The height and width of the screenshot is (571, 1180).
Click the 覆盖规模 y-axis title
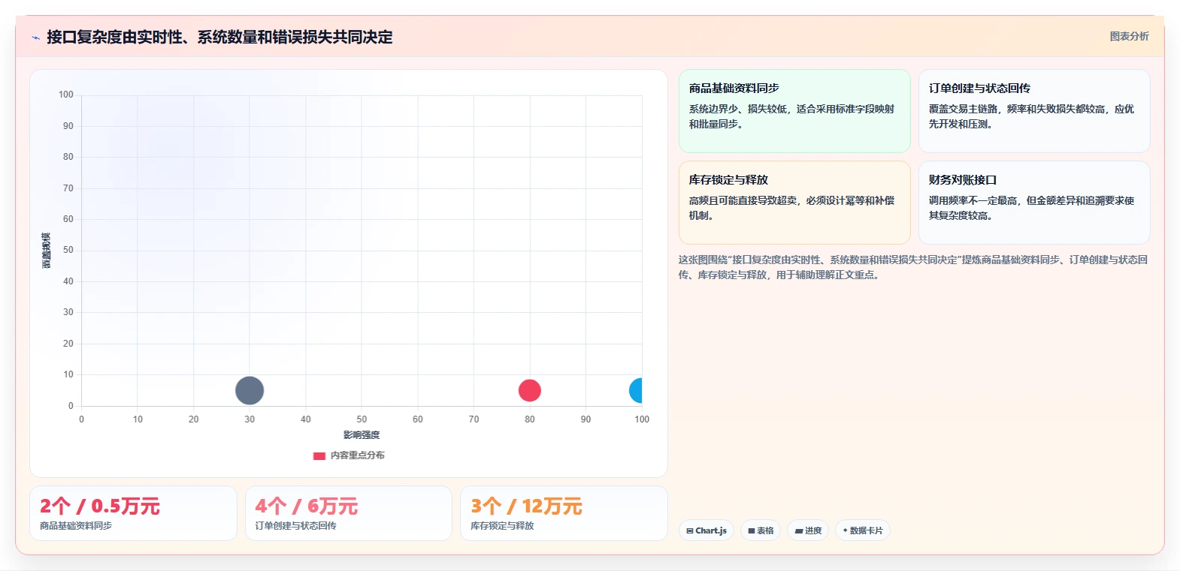point(47,251)
